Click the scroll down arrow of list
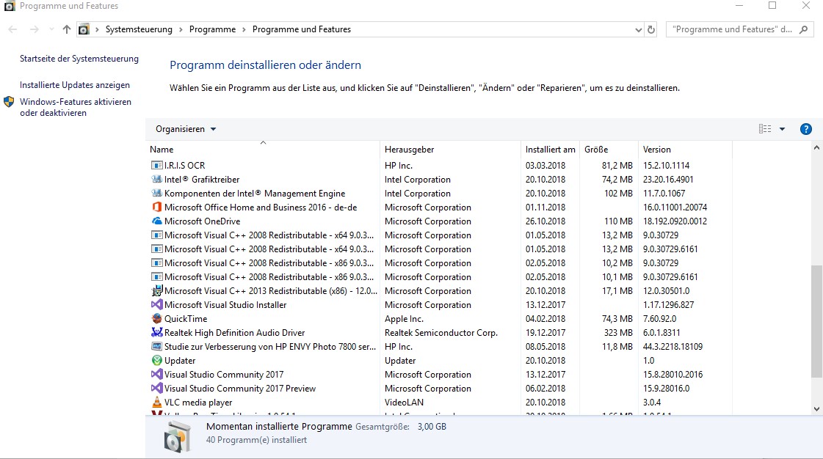Screen dimensions: 823x459 [x=816, y=409]
